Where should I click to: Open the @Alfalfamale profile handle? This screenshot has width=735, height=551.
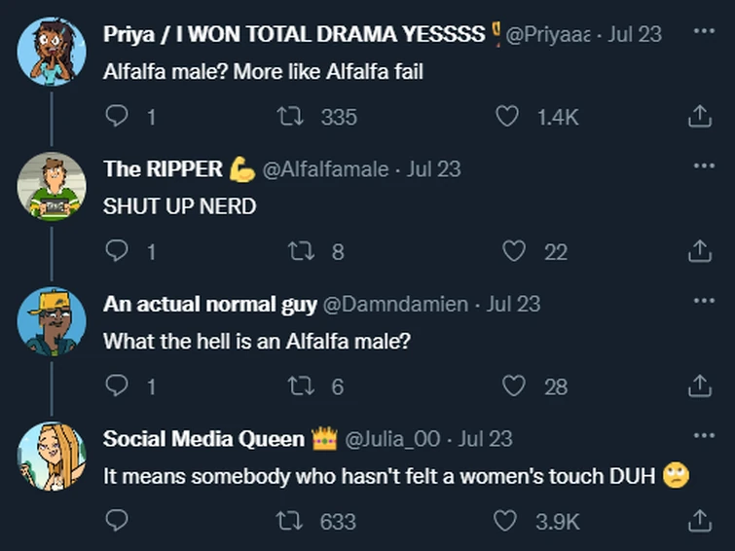[x=325, y=168]
